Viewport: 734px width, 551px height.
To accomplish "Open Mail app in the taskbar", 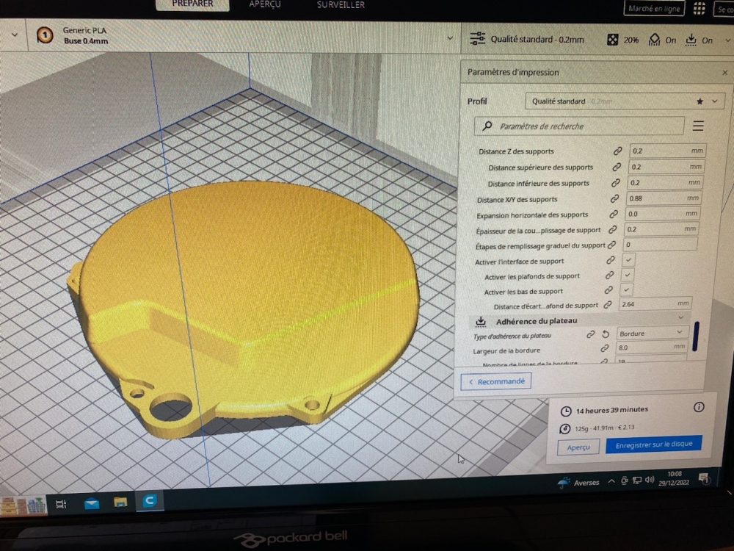I will 92,503.
